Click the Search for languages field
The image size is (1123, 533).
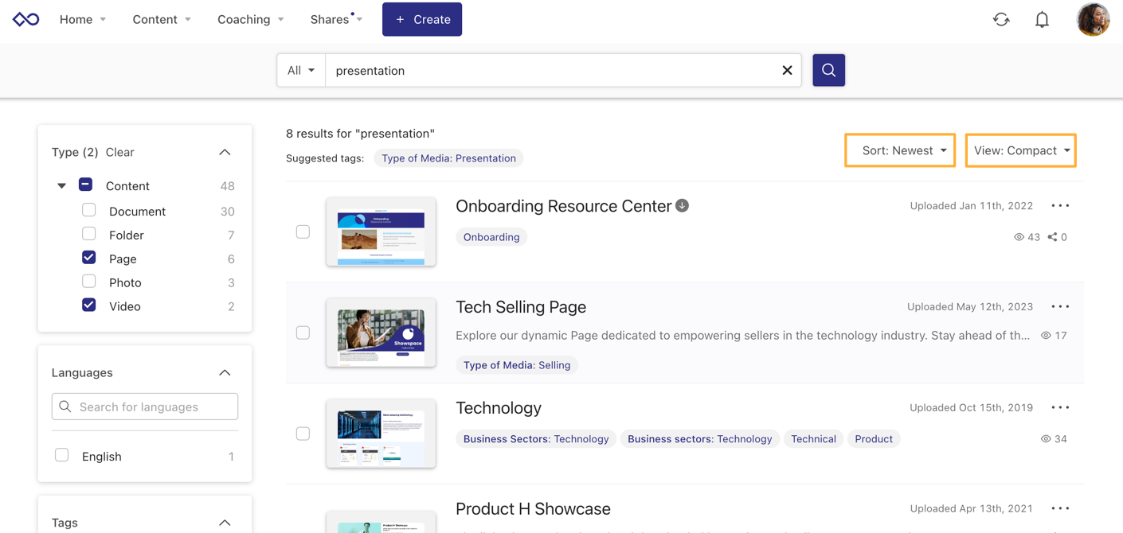[x=145, y=407]
